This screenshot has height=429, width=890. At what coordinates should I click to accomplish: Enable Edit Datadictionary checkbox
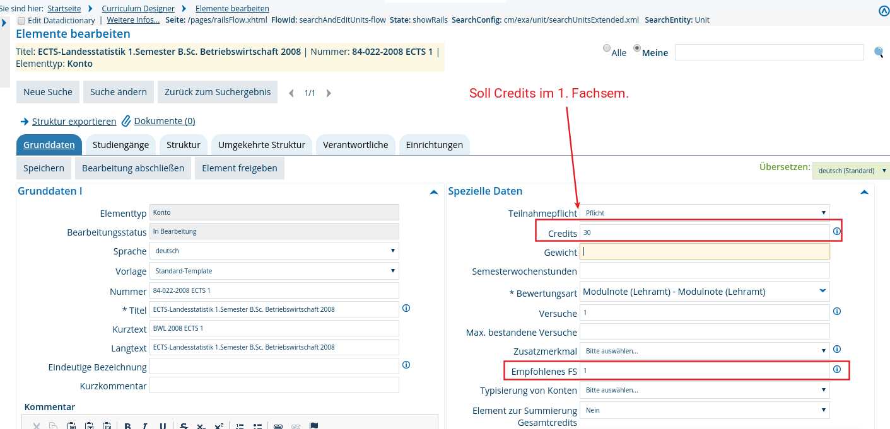tap(21, 20)
